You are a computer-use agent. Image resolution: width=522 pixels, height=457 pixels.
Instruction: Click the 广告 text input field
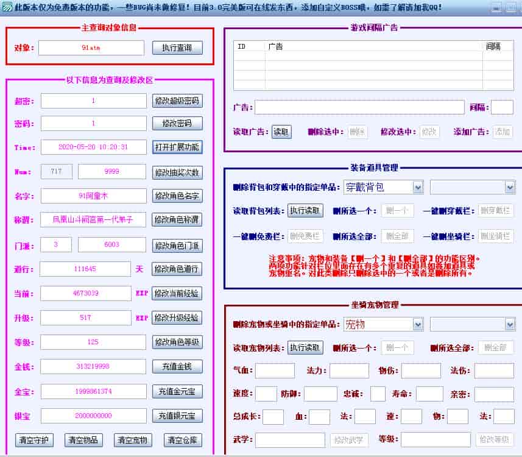(359, 107)
